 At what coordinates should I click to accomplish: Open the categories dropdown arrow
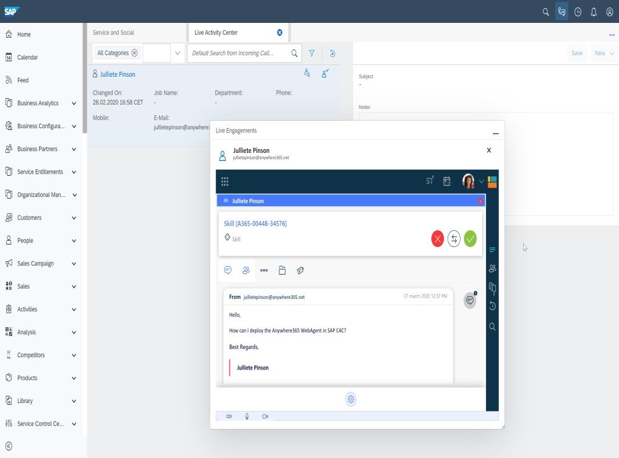177,53
